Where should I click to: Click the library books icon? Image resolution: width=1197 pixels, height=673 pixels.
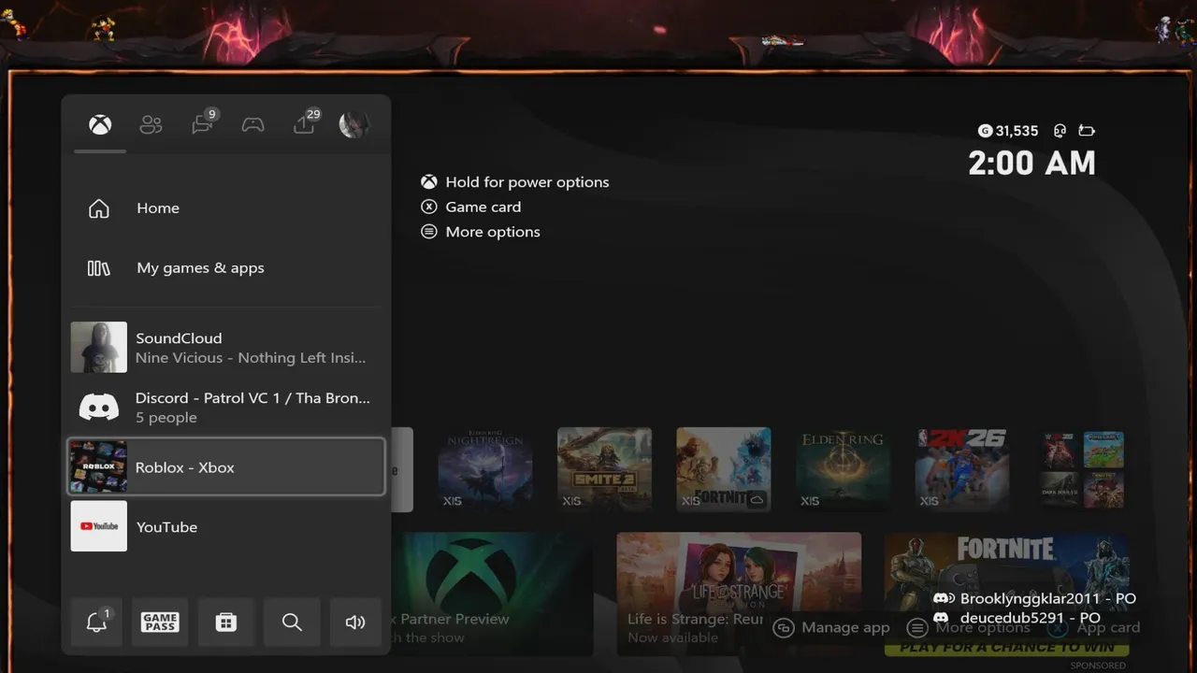tap(99, 268)
